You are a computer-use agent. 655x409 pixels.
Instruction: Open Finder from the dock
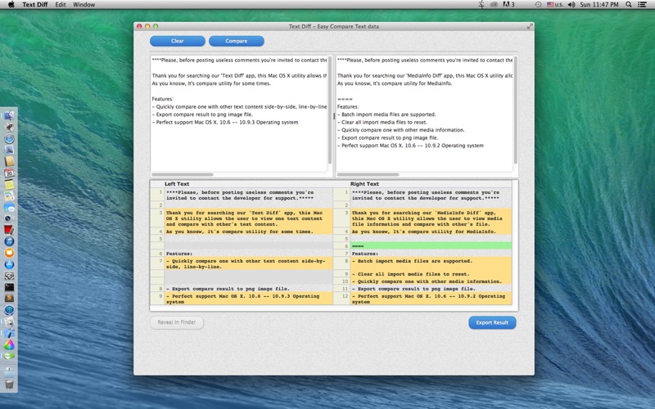(x=9, y=115)
